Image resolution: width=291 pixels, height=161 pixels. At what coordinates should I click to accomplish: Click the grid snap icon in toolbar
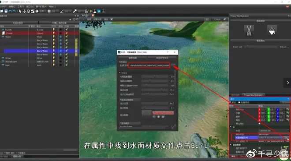pos(49,11)
